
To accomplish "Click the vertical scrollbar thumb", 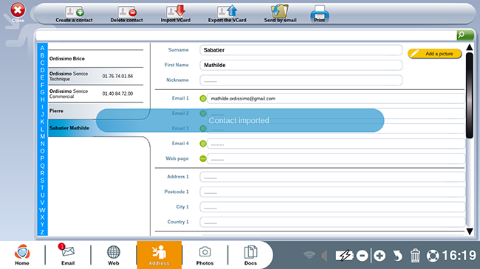I will pyautogui.click(x=470, y=95).
